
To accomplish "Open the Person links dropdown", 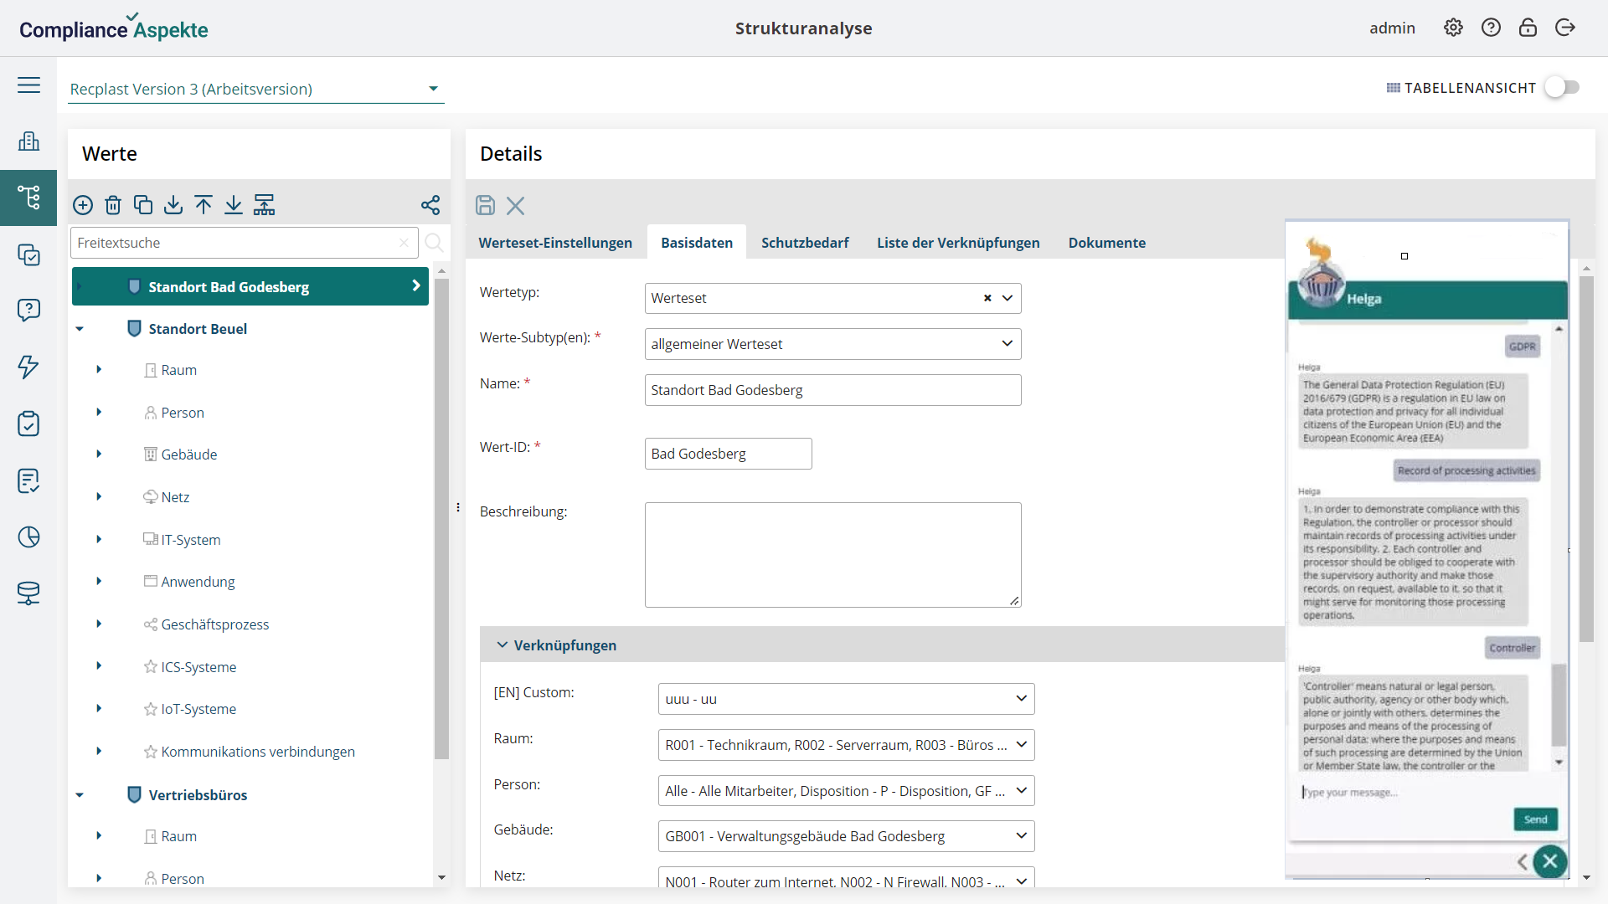I will [x=846, y=791].
